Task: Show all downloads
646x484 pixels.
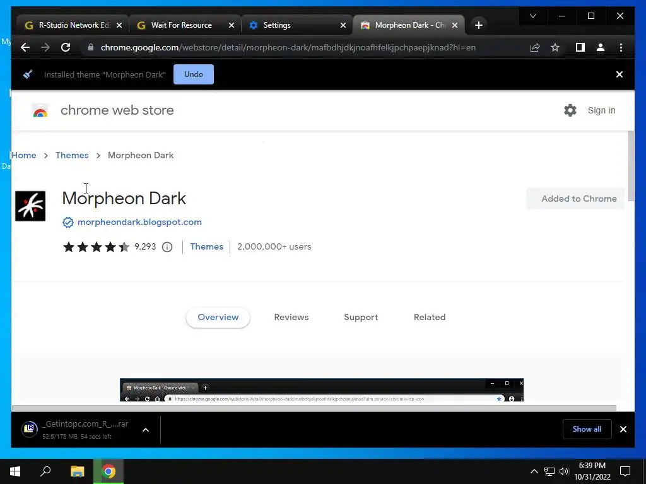Action: tap(587, 429)
